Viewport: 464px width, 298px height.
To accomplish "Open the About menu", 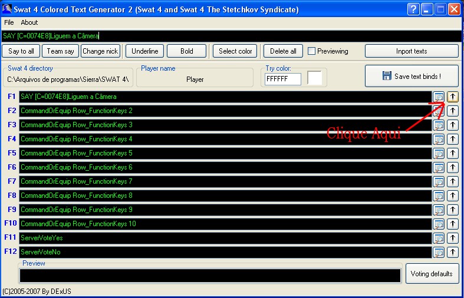I will 29,22.
